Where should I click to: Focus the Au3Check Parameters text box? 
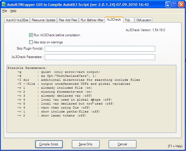coord(100,57)
